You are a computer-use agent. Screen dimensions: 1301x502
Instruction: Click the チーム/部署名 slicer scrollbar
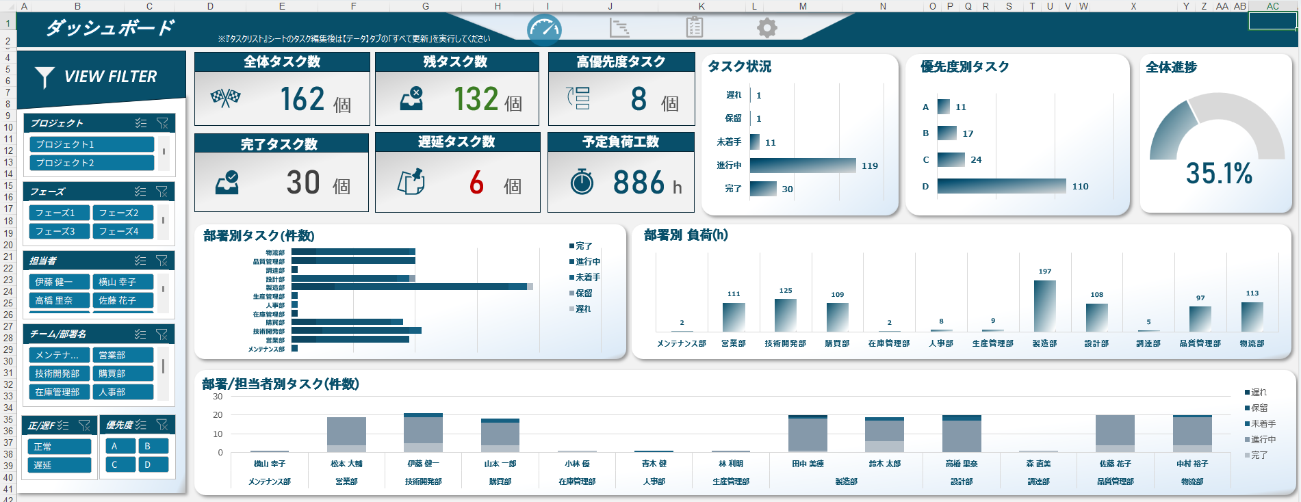tap(163, 373)
